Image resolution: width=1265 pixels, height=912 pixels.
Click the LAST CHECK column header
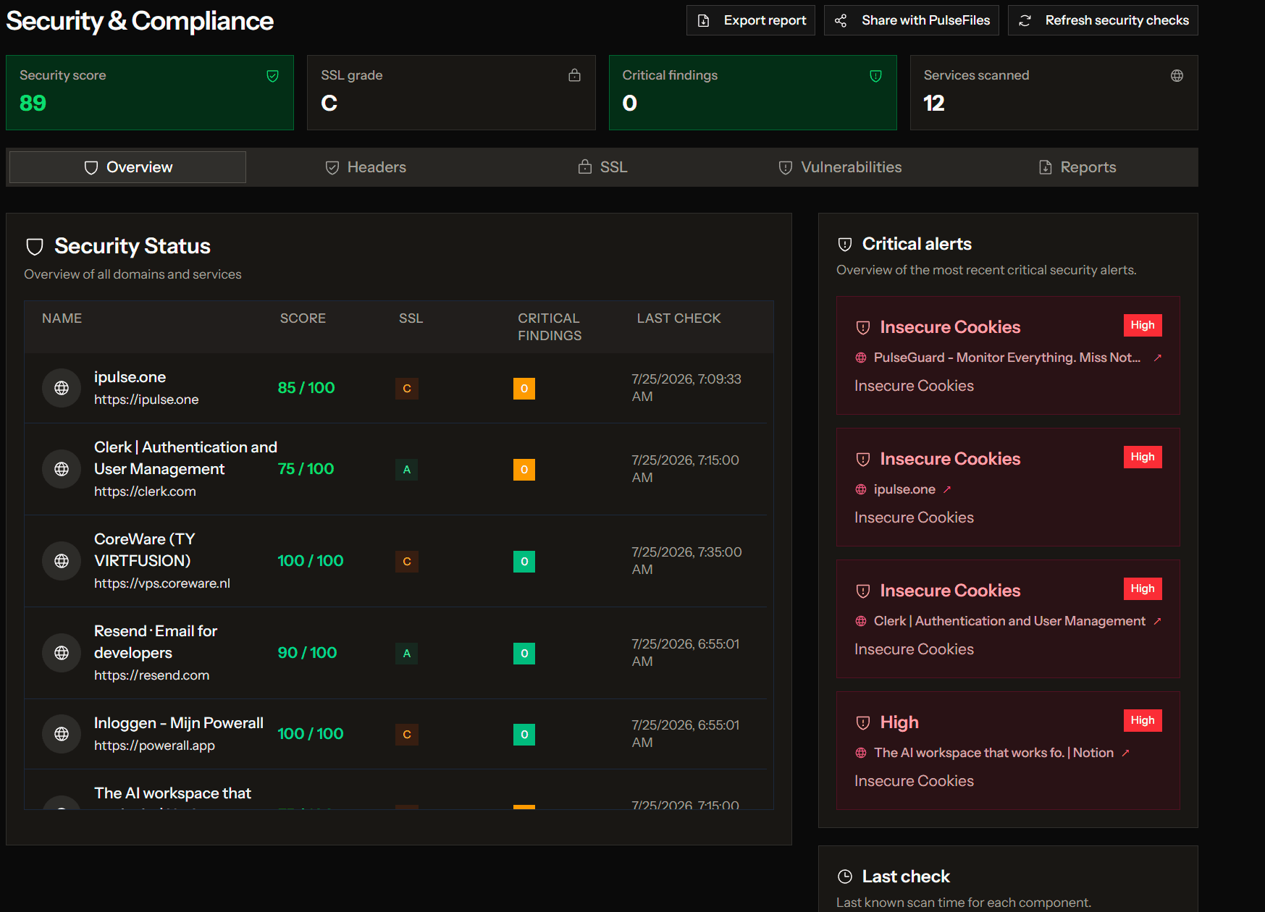click(x=678, y=318)
